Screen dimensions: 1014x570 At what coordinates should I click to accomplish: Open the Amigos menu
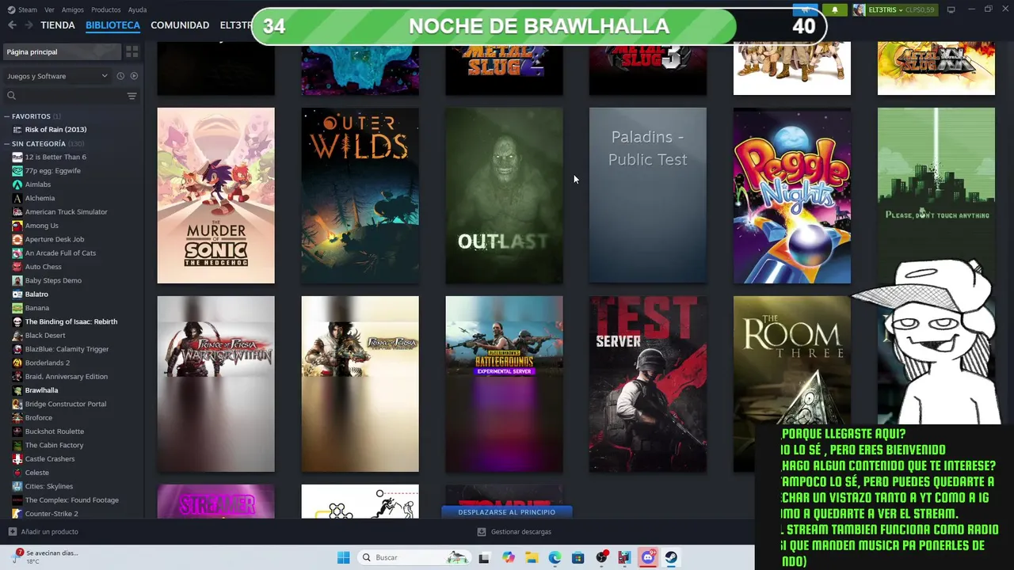[73, 9]
